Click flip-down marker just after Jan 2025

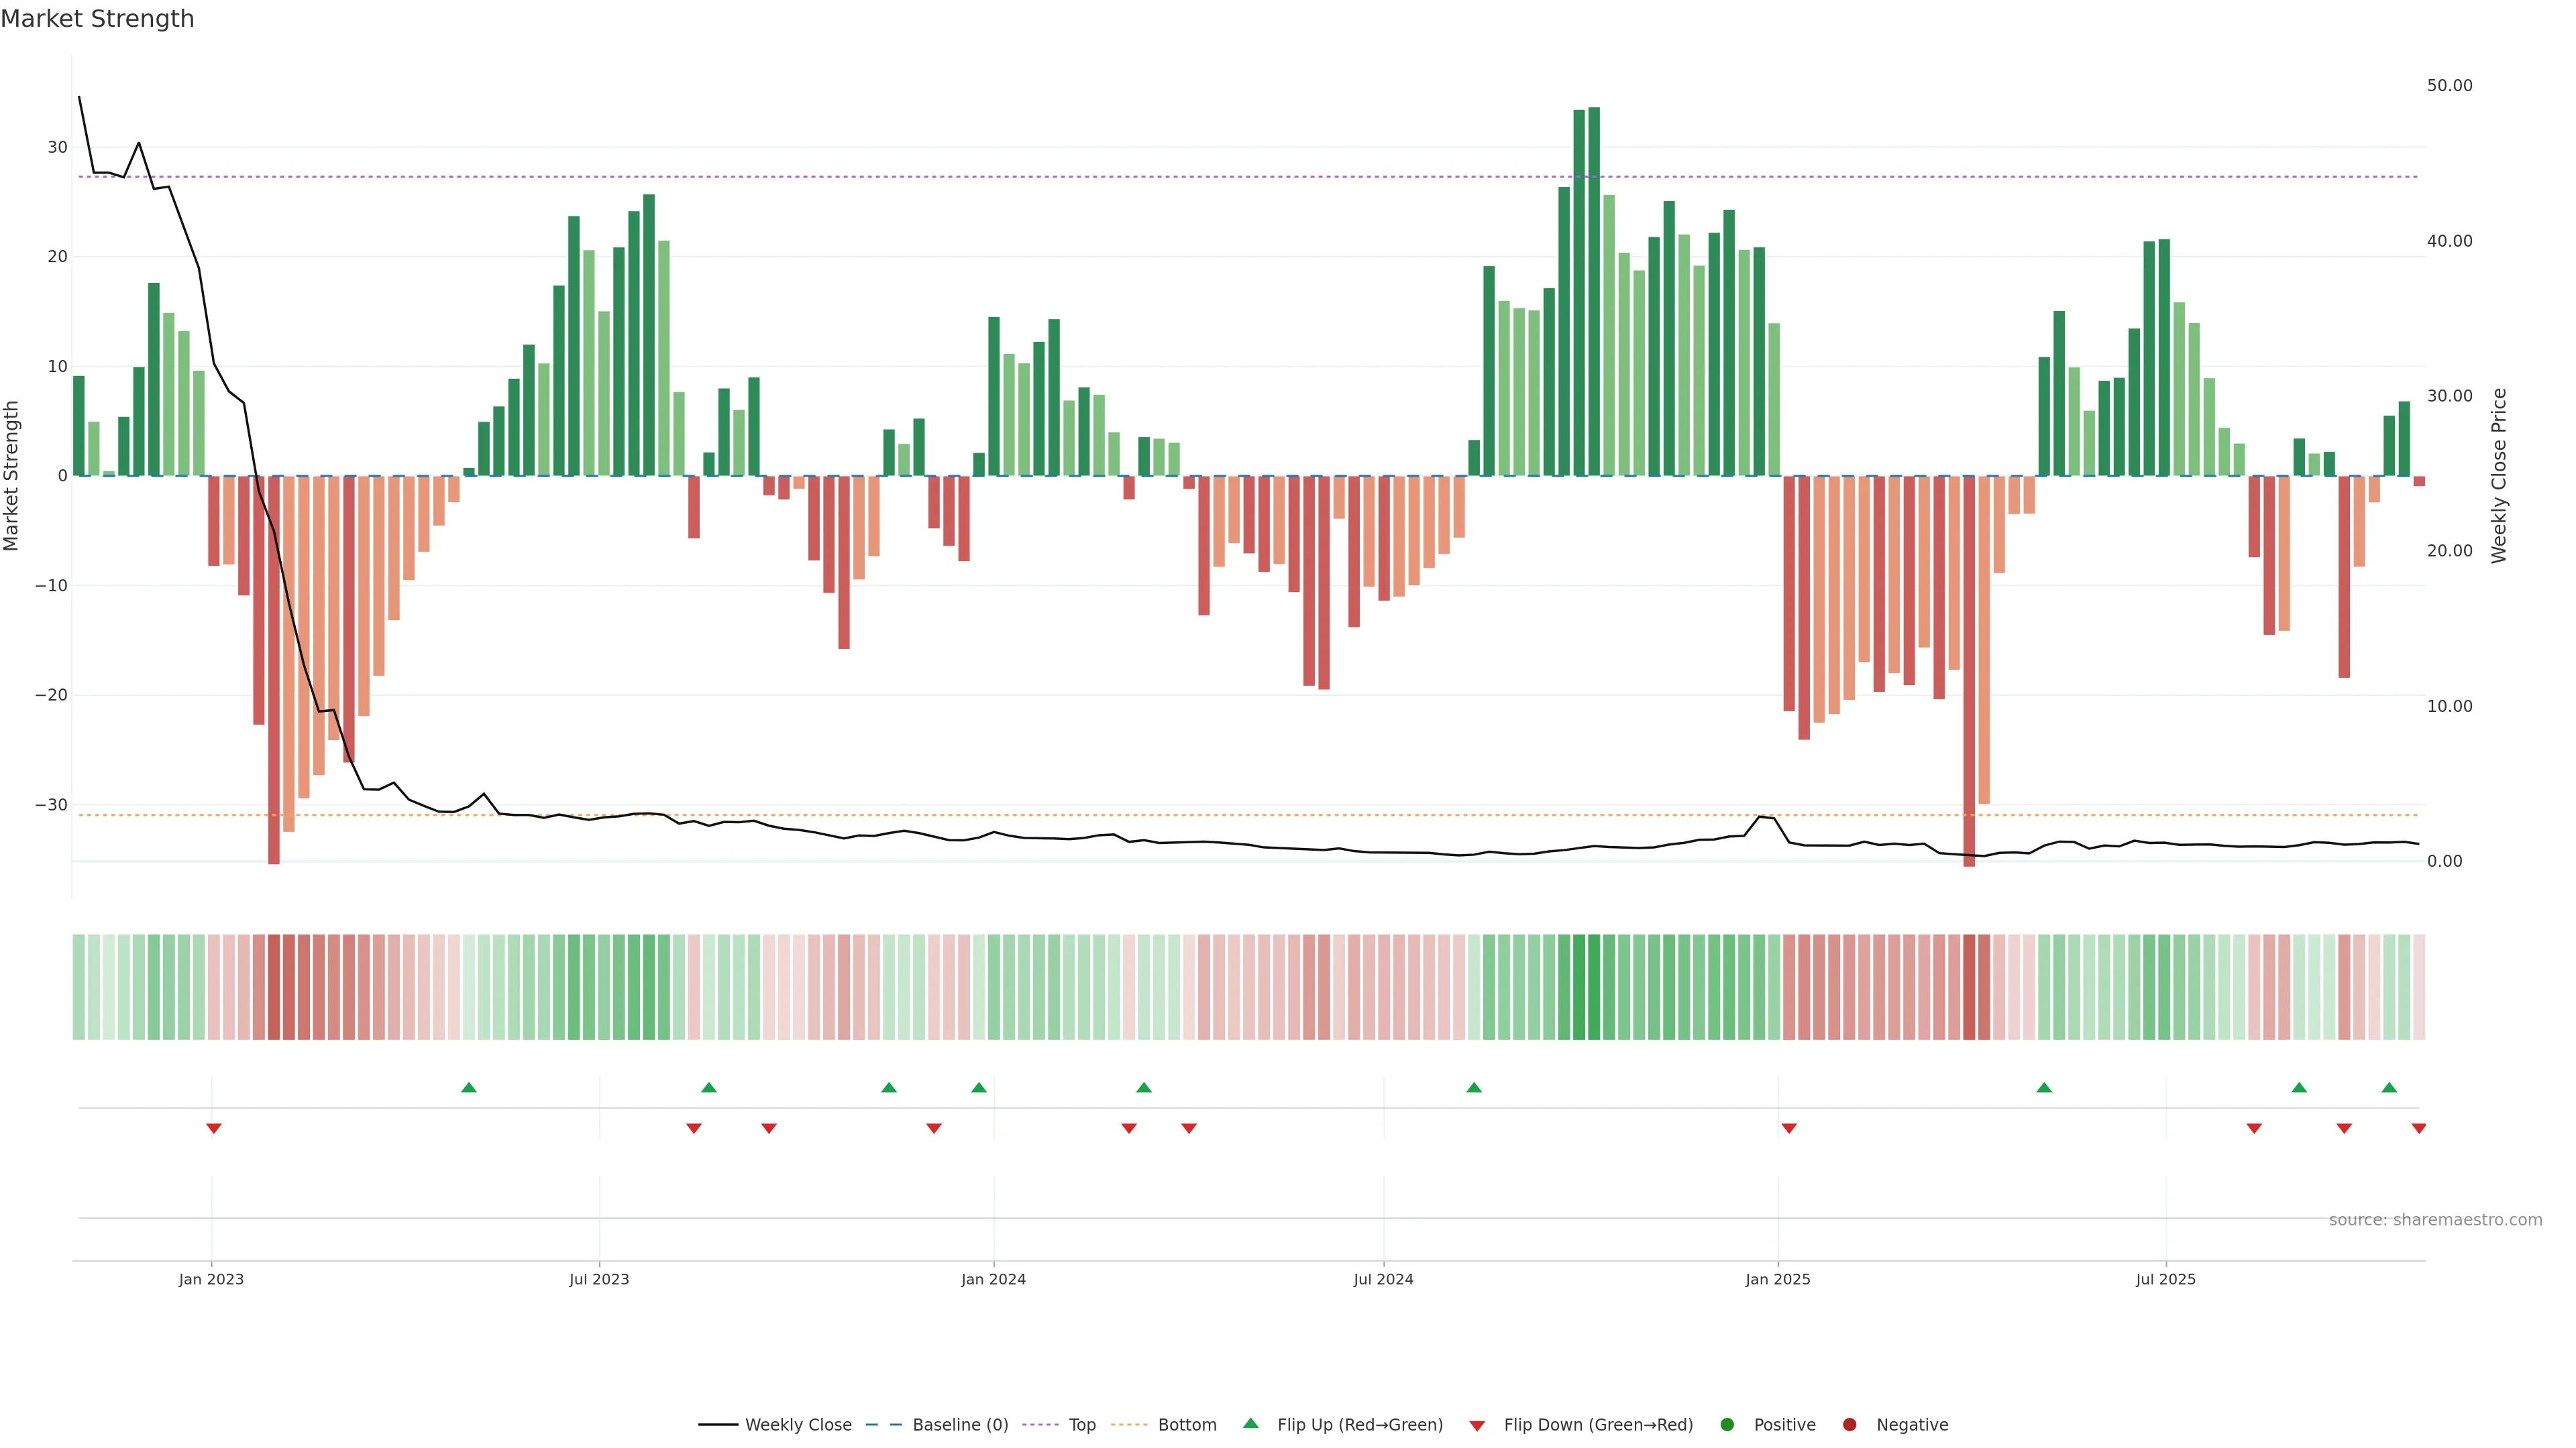coord(1789,1128)
